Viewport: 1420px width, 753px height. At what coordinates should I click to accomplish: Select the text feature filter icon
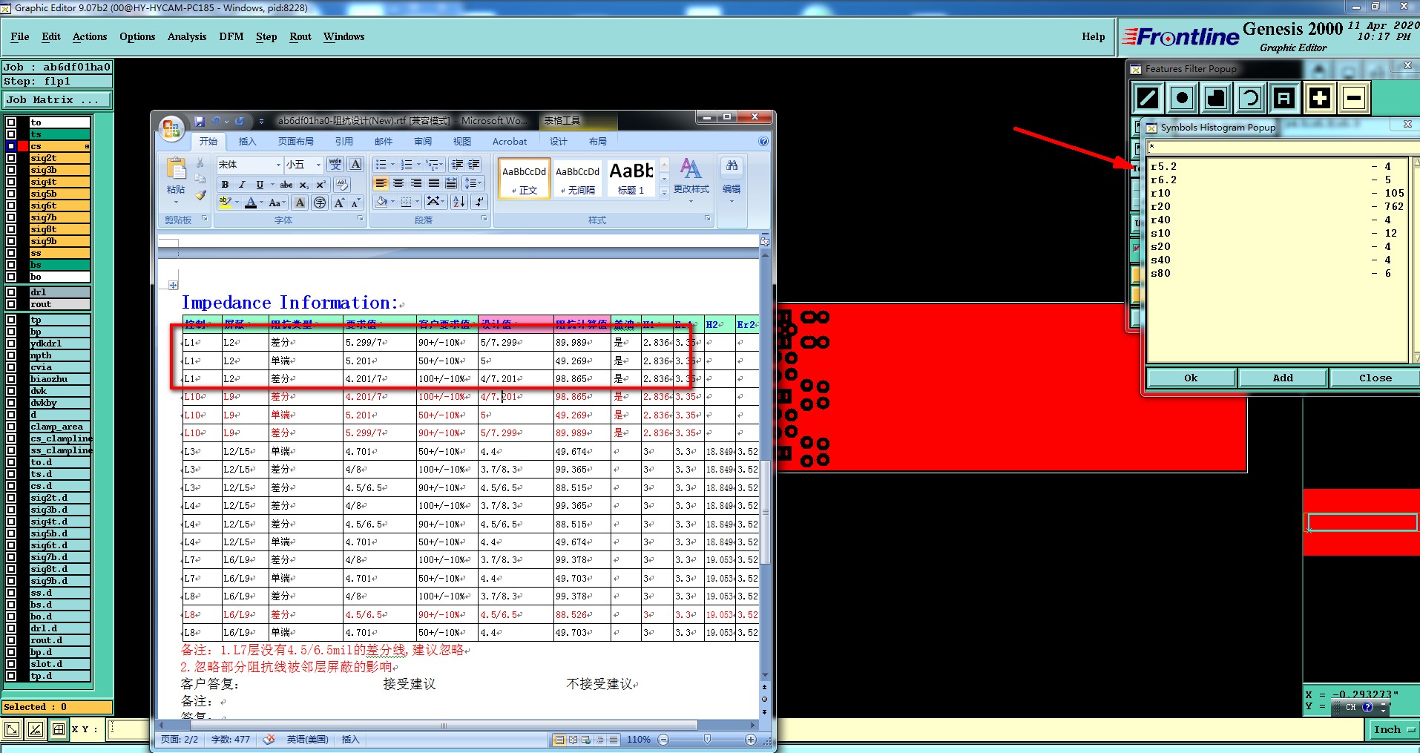pos(1284,98)
